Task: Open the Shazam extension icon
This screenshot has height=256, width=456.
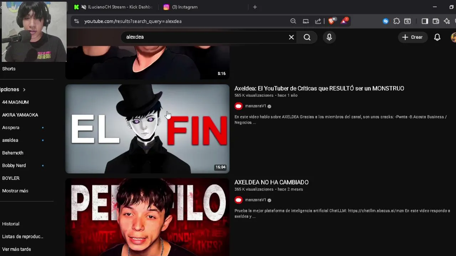Action: click(385, 21)
